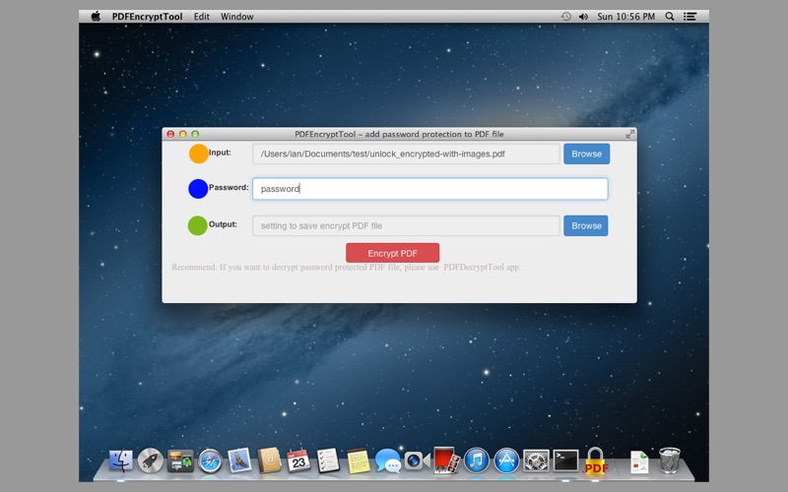Click the Output path field

406,226
